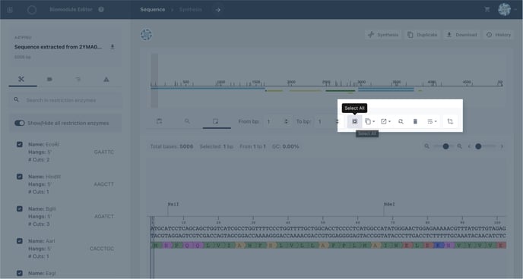Click the crop icon in sequence toolbar
The width and height of the screenshot is (523, 279).
coord(450,121)
